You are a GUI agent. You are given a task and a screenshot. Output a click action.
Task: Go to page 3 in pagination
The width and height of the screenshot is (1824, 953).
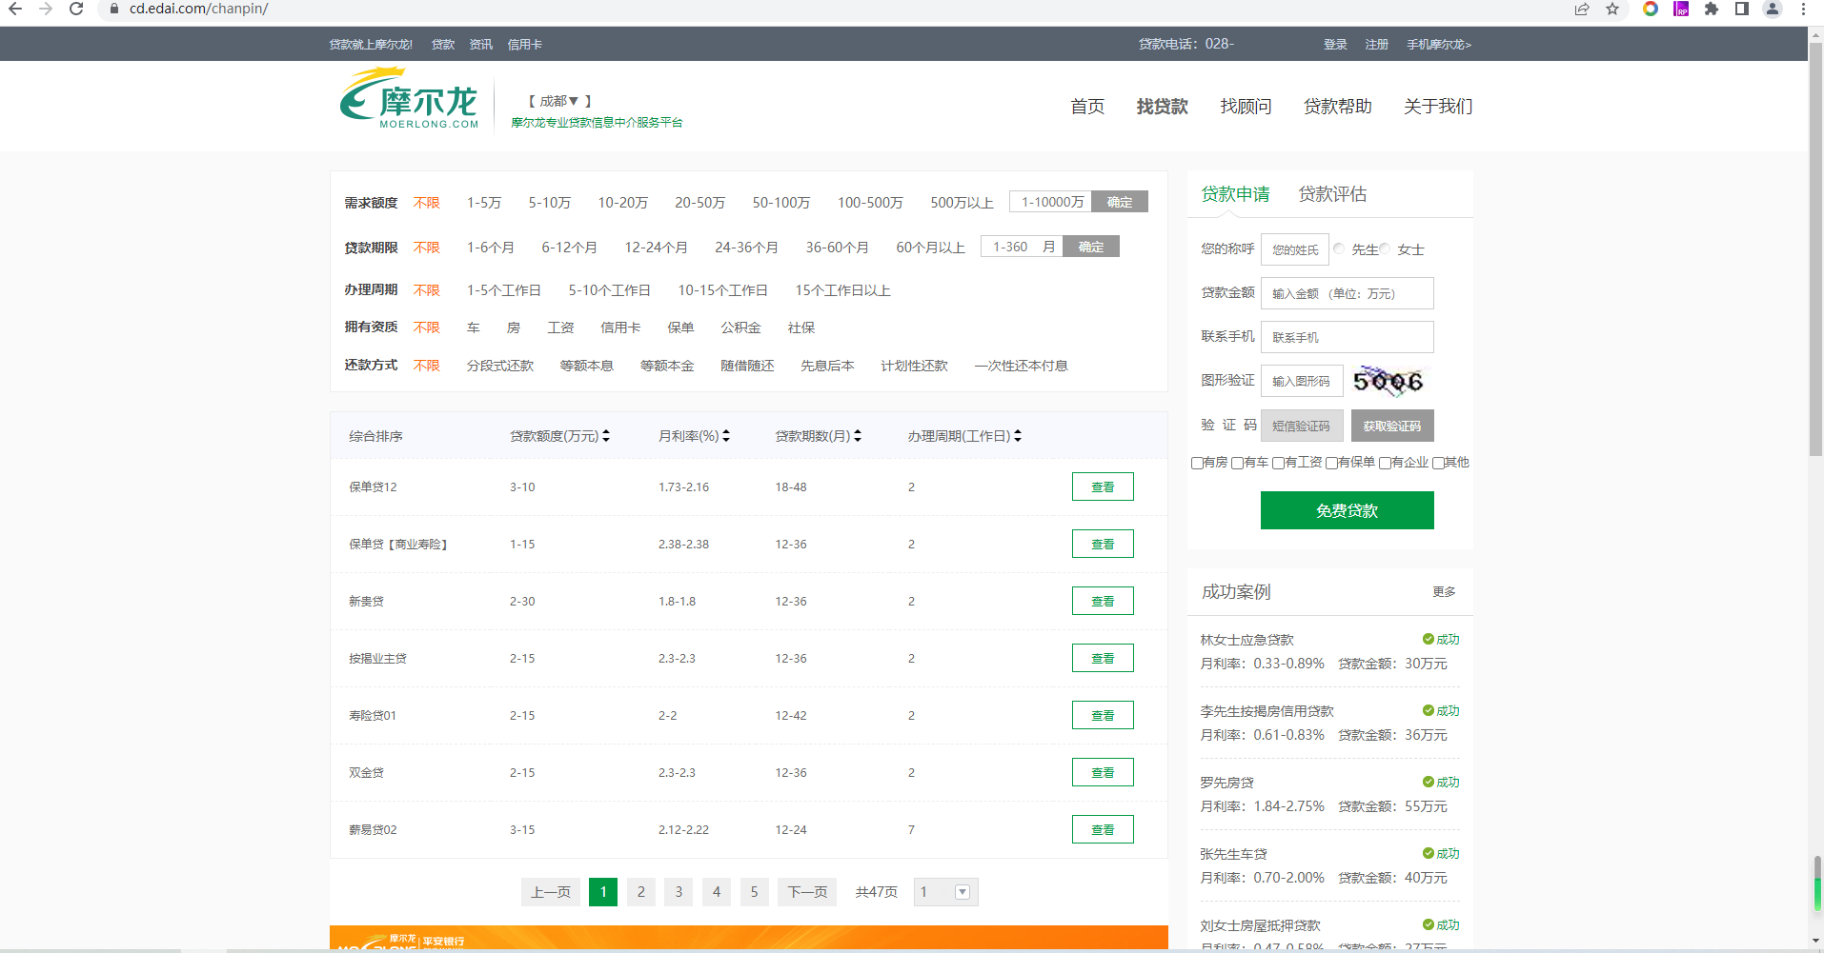[x=679, y=892]
